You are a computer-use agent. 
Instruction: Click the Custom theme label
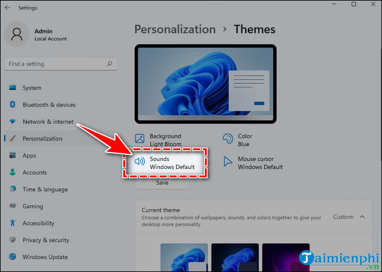(x=343, y=217)
